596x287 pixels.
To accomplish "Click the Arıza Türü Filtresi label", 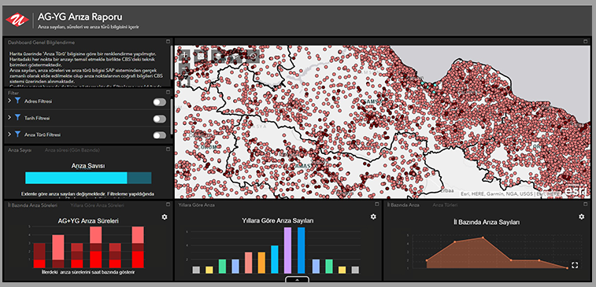I will (x=43, y=135).
